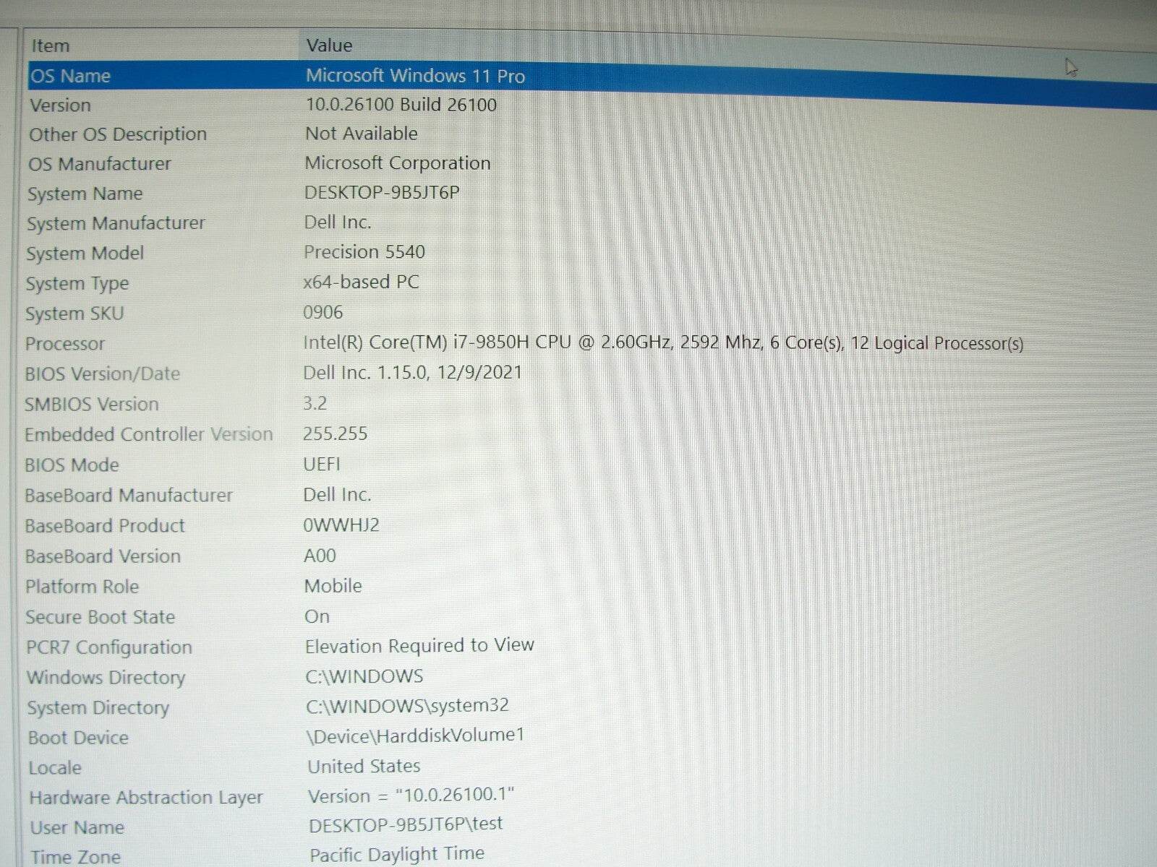Click the Value column header
1157x867 pixels.
[x=329, y=46]
